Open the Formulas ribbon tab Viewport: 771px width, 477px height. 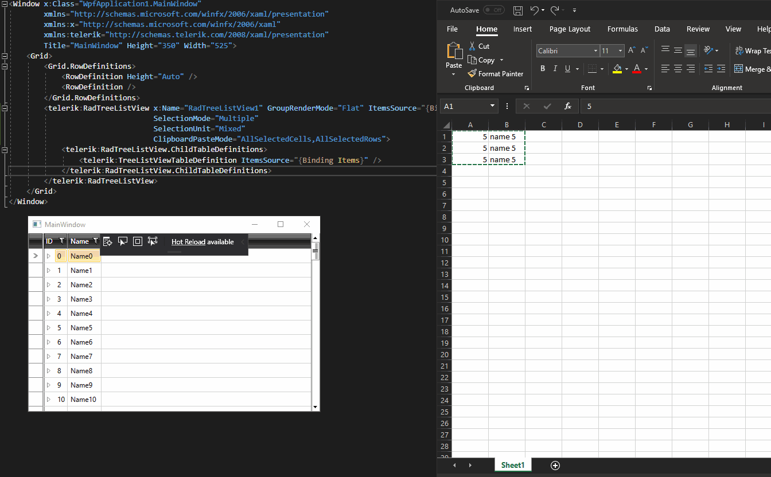(x=622, y=29)
